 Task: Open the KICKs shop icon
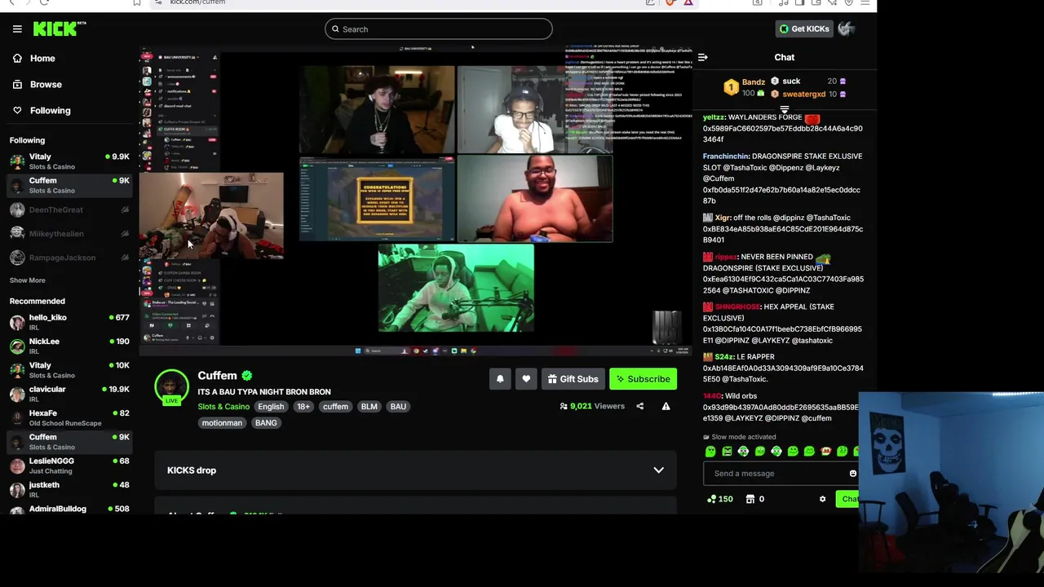(750, 499)
